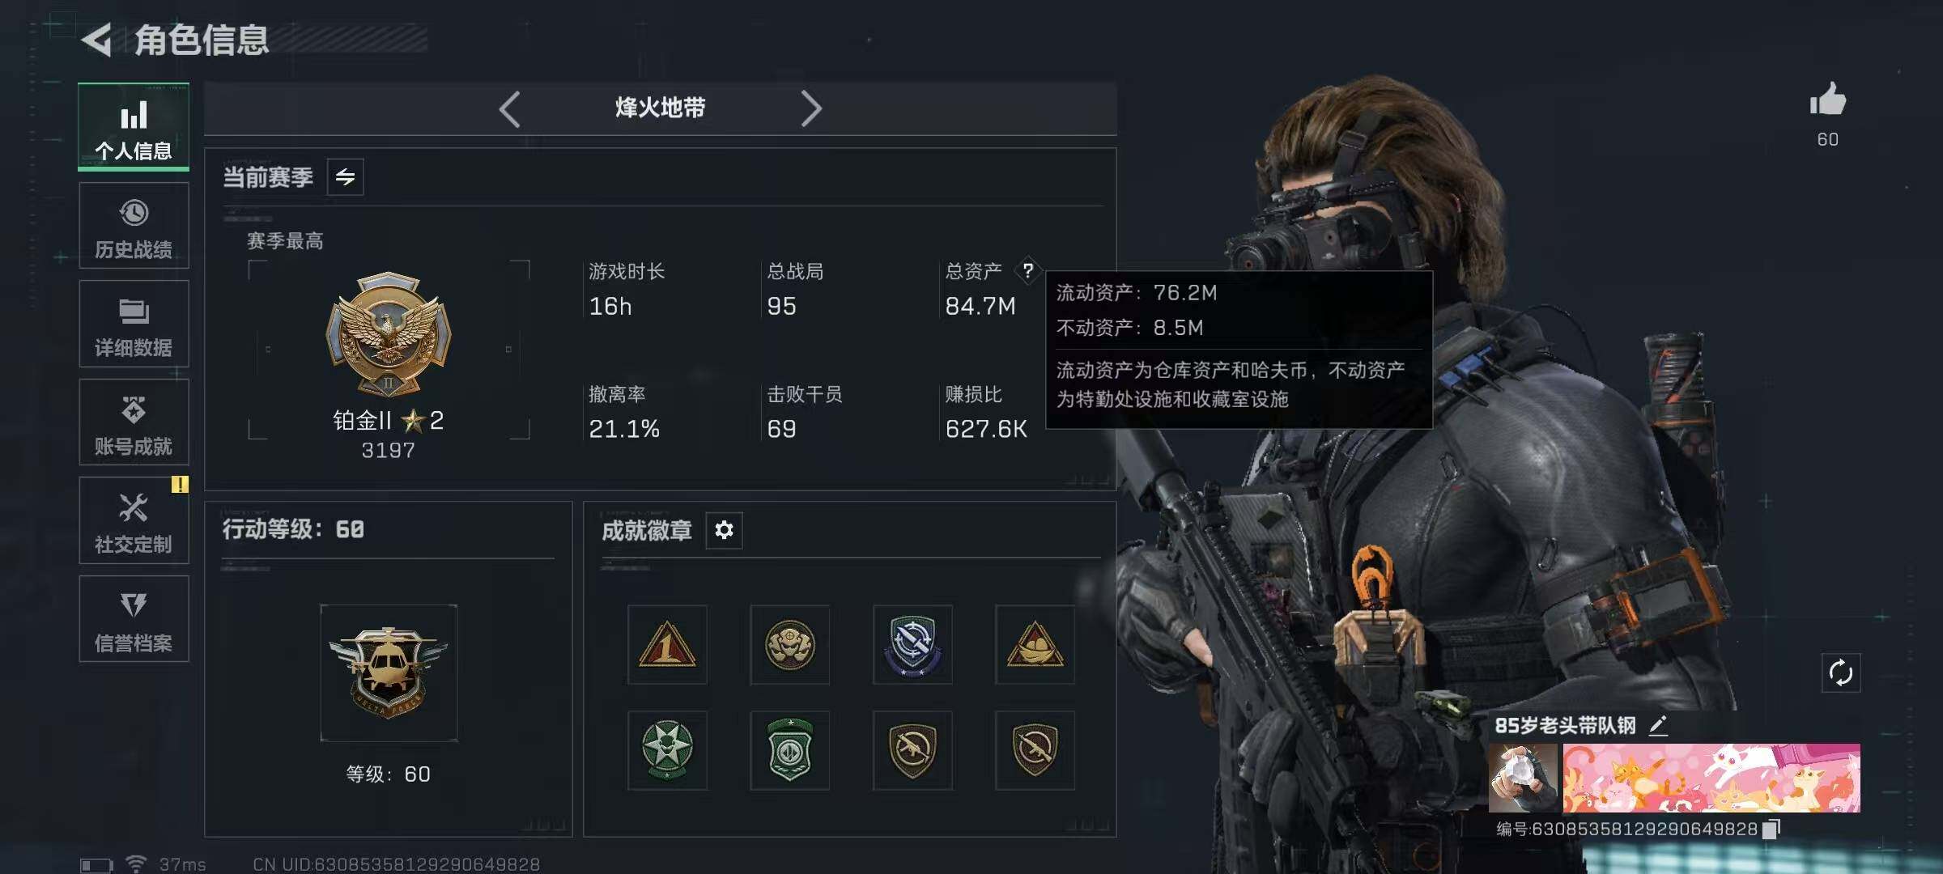Open the 社交定制 social customization section
This screenshot has height=874, width=1943.
tap(134, 520)
